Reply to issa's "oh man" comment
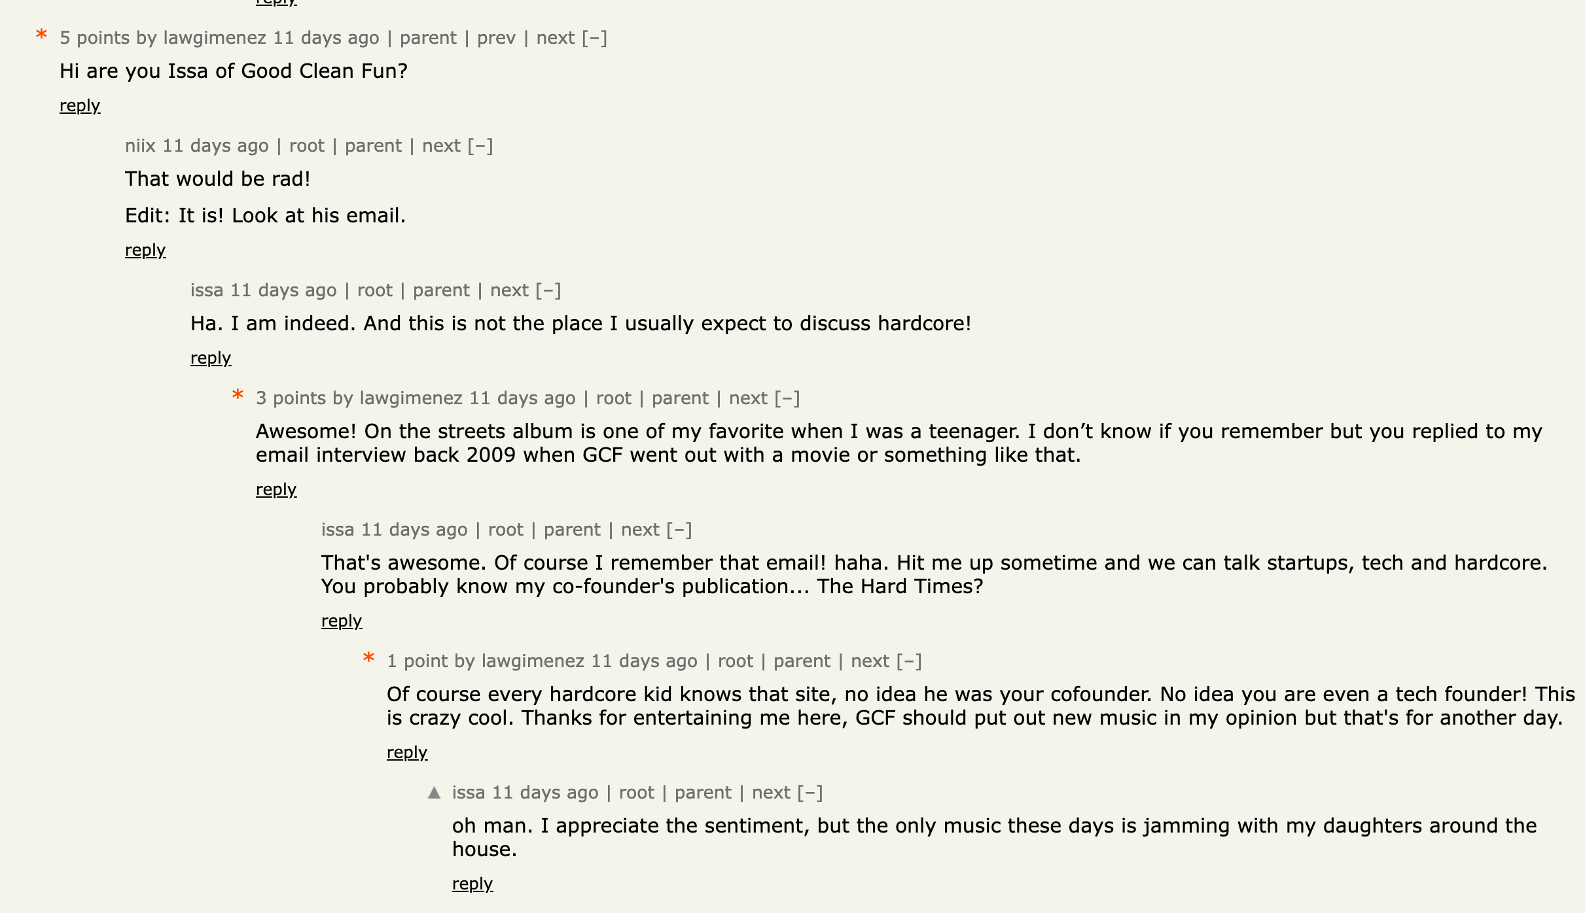The height and width of the screenshot is (913, 1585). tap(472, 884)
